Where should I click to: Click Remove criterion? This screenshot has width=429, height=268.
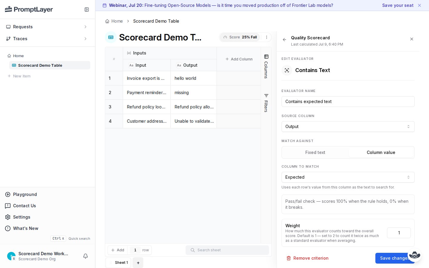coord(307,258)
